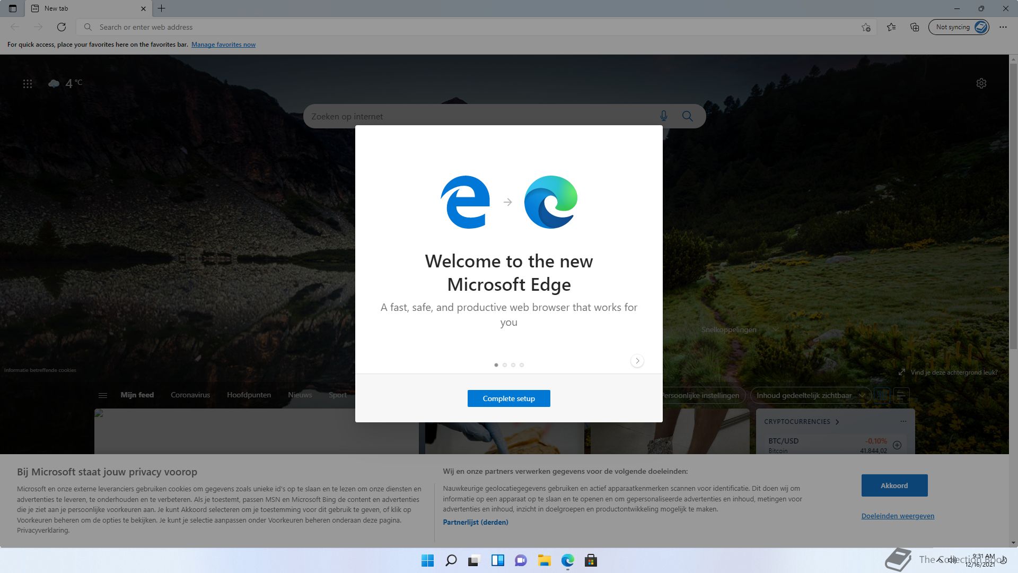Click Informatie betreffende cookies text
This screenshot has width=1018, height=573.
coord(40,370)
